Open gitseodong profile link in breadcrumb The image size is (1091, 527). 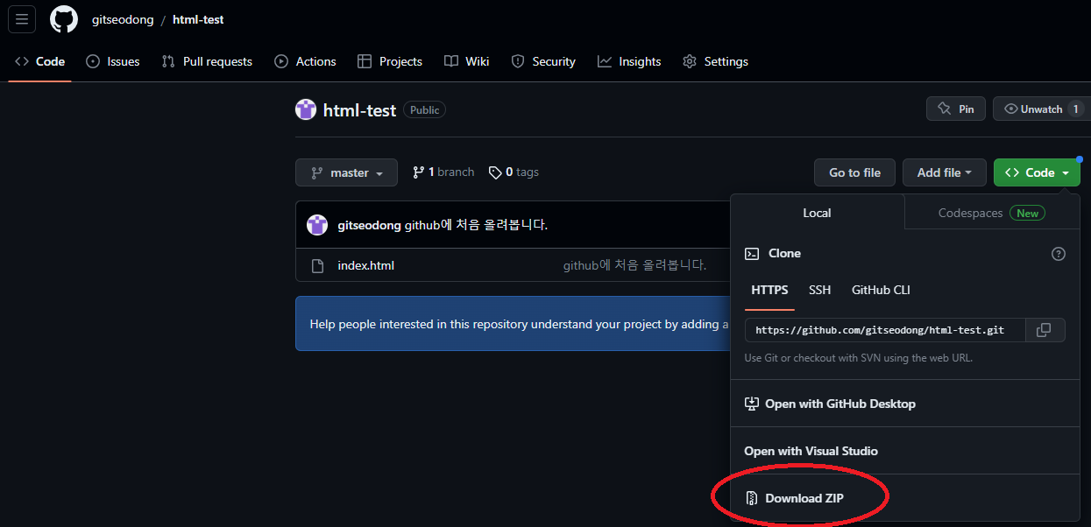[123, 19]
